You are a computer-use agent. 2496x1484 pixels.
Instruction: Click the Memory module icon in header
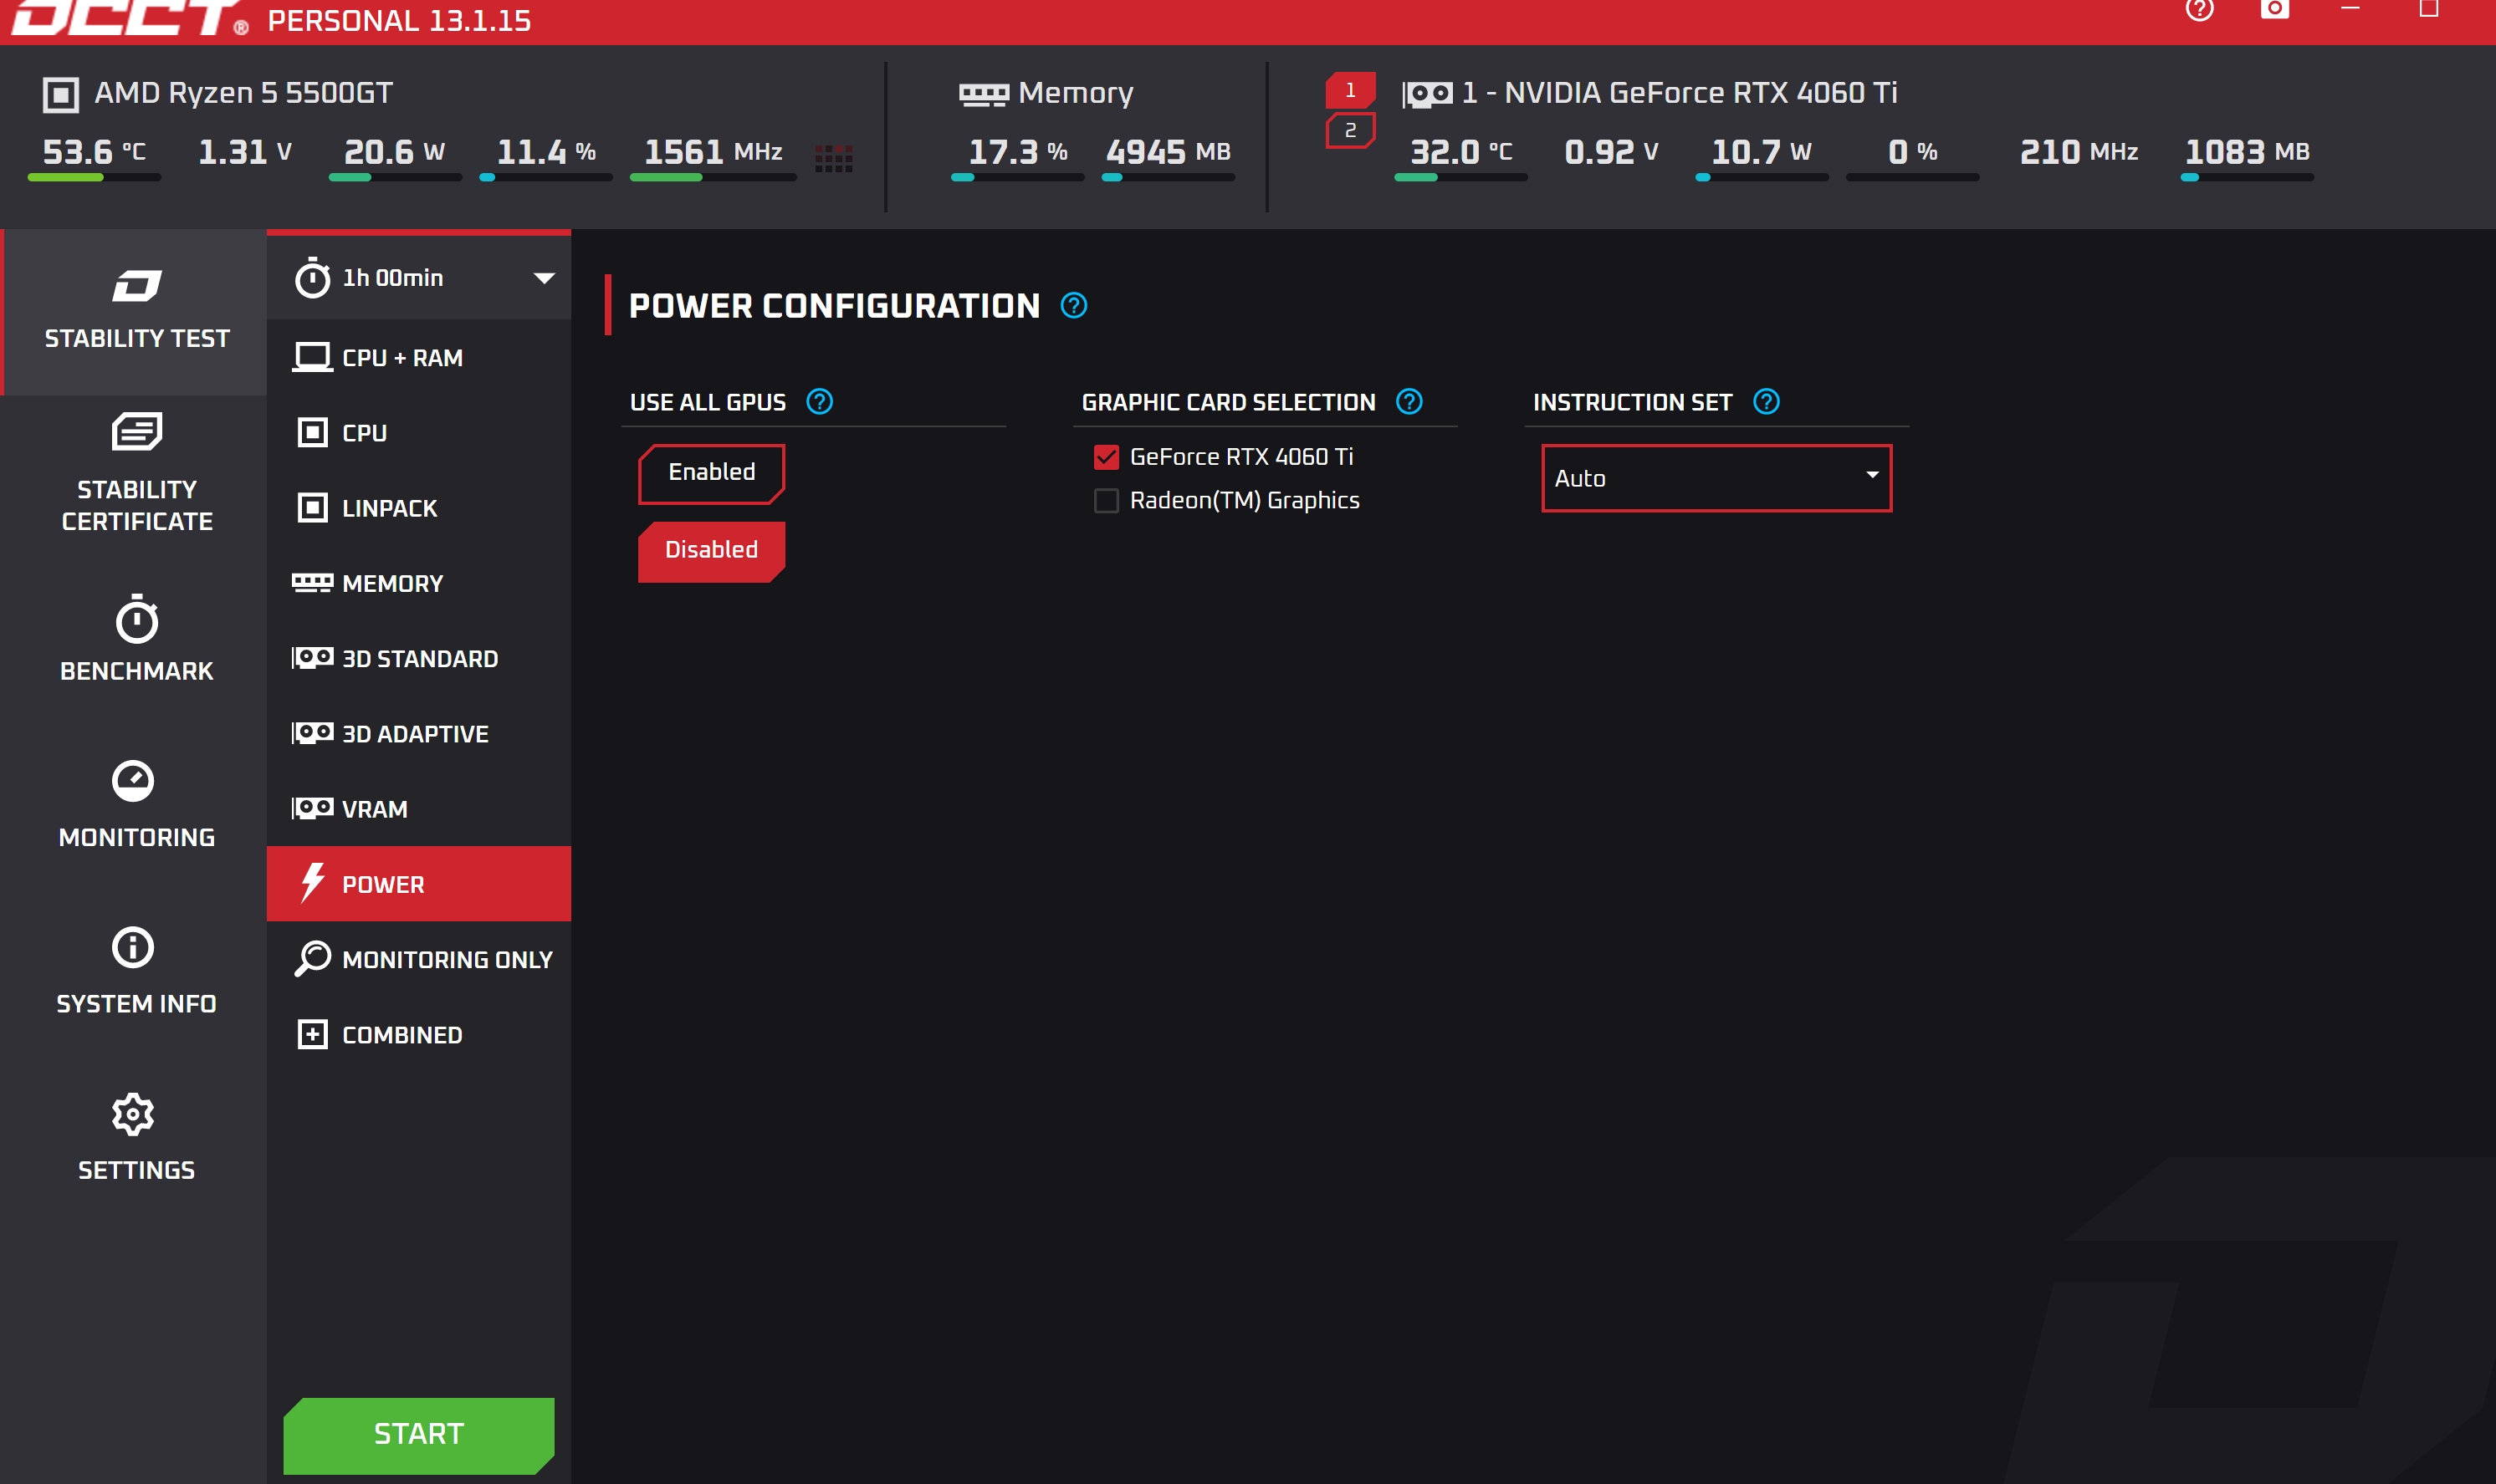tap(984, 95)
